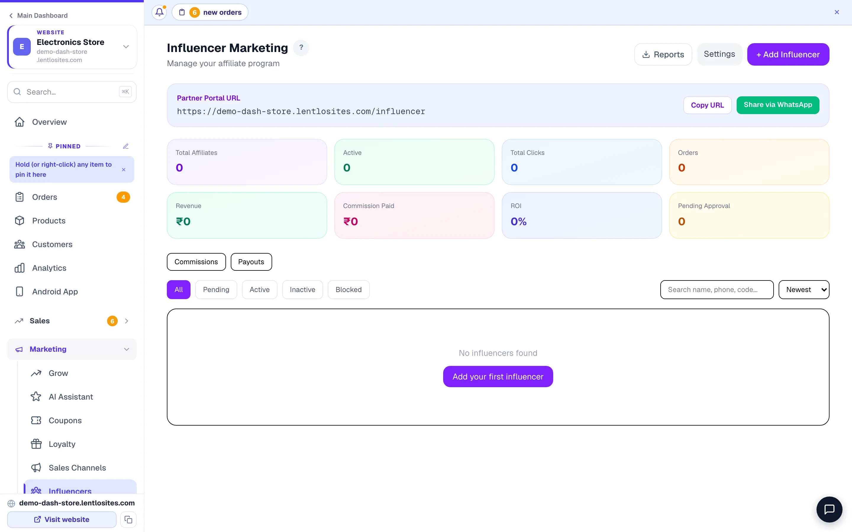This screenshot has width=852, height=532.
Task: Open Loyalty under Marketing
Action: tap(80, 444)
